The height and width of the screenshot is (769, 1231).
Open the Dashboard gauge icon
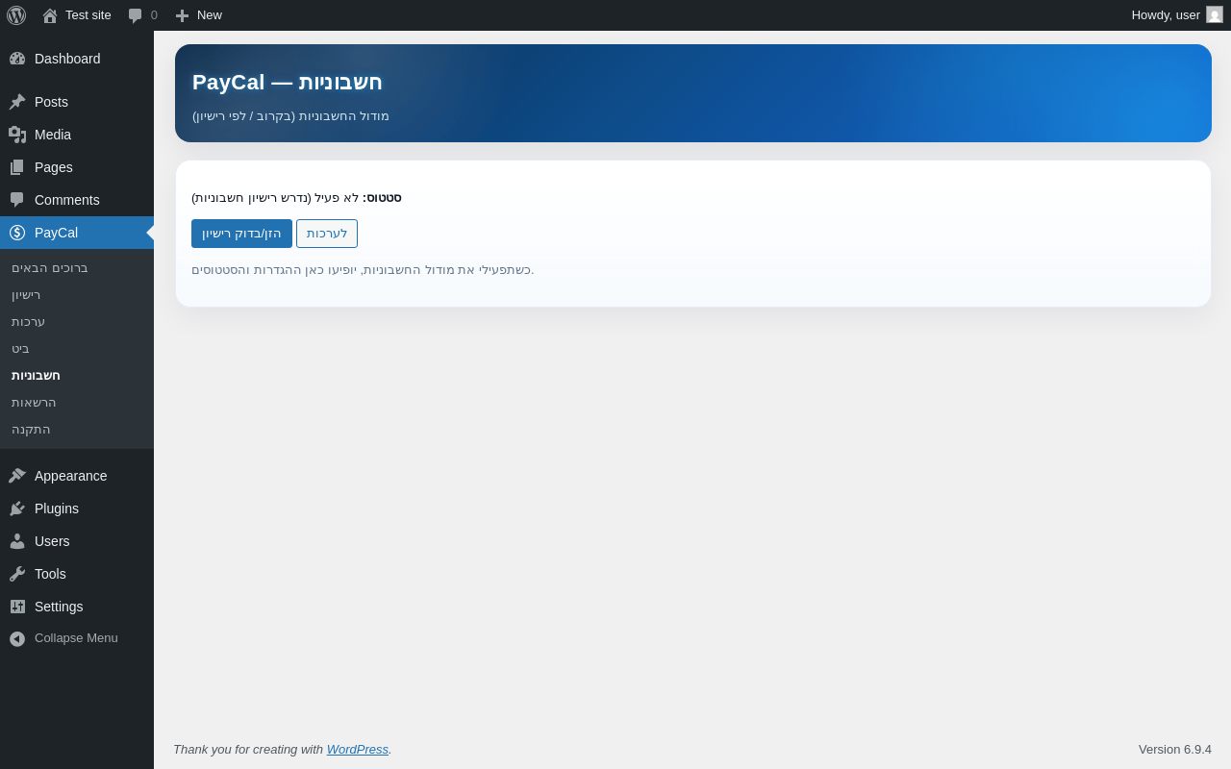(x=17, y=59)
